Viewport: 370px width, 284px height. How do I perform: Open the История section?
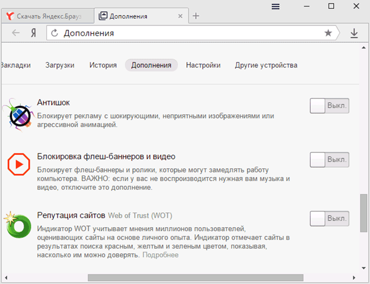pos(103,65)
